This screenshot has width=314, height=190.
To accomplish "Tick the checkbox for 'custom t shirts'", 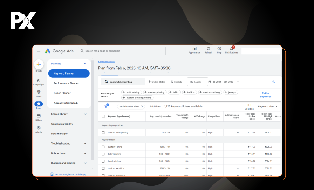I will (x=103, y=147).
